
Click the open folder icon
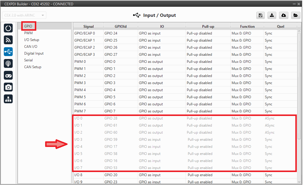295,15
